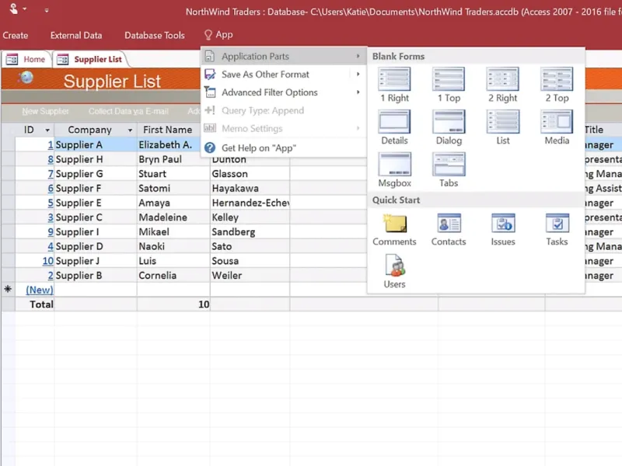Viewport: 622px width, 466px height.
Task: Add the Tasks quick start part
Action: (x=557, y=230)
